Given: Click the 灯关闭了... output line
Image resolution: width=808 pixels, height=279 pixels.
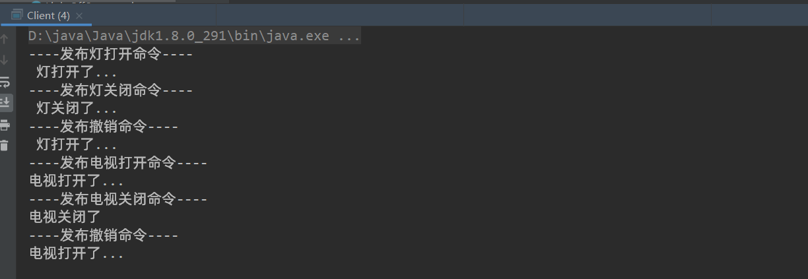Looking at the screenshot, I should tap(77, 108).
